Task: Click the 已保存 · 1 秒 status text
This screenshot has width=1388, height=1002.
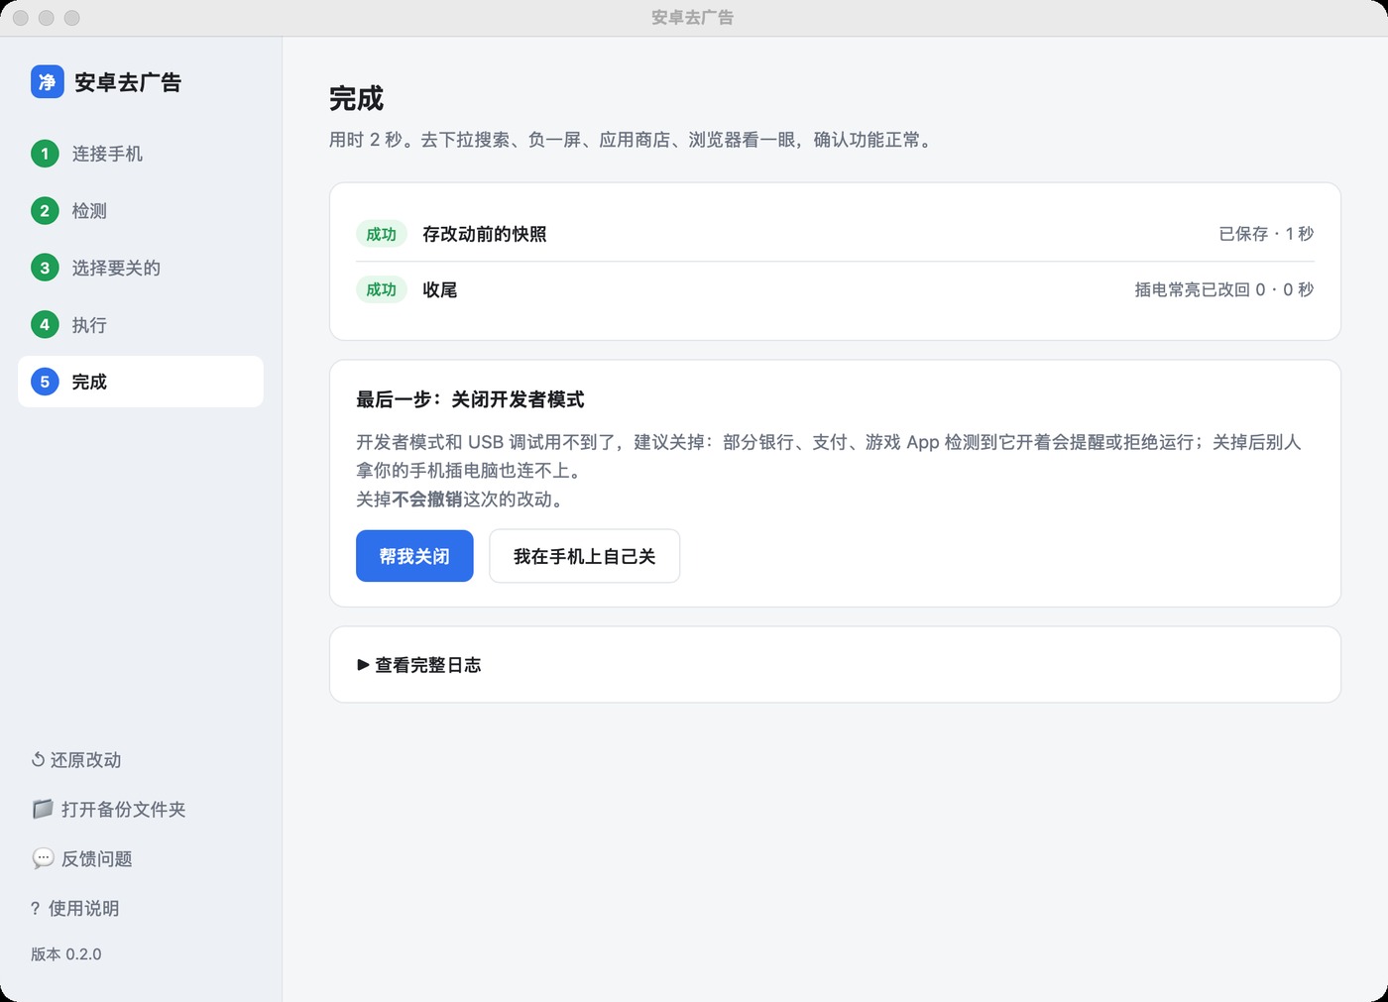Action: click(1266, 234)
